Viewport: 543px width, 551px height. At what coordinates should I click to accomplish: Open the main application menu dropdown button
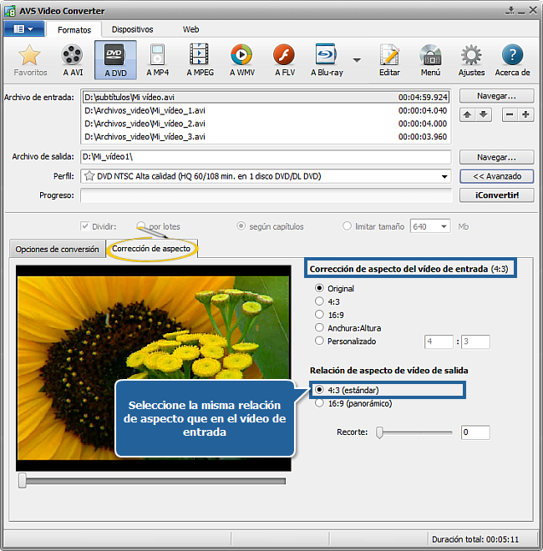pos(23,28)
